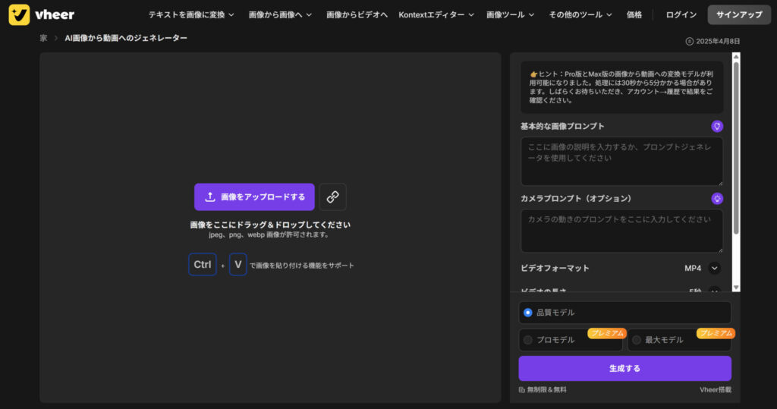Viewport: 777px width, 409px height.
Task: Select the 品質モデル radio option
Action: point(528,312)
